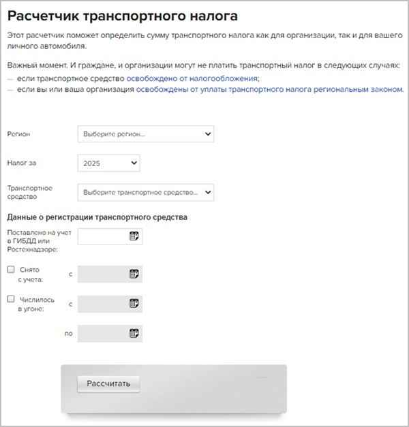409x427 pixels.
Task: Focus the theft end date 'по' field
Action: (102, 334)
